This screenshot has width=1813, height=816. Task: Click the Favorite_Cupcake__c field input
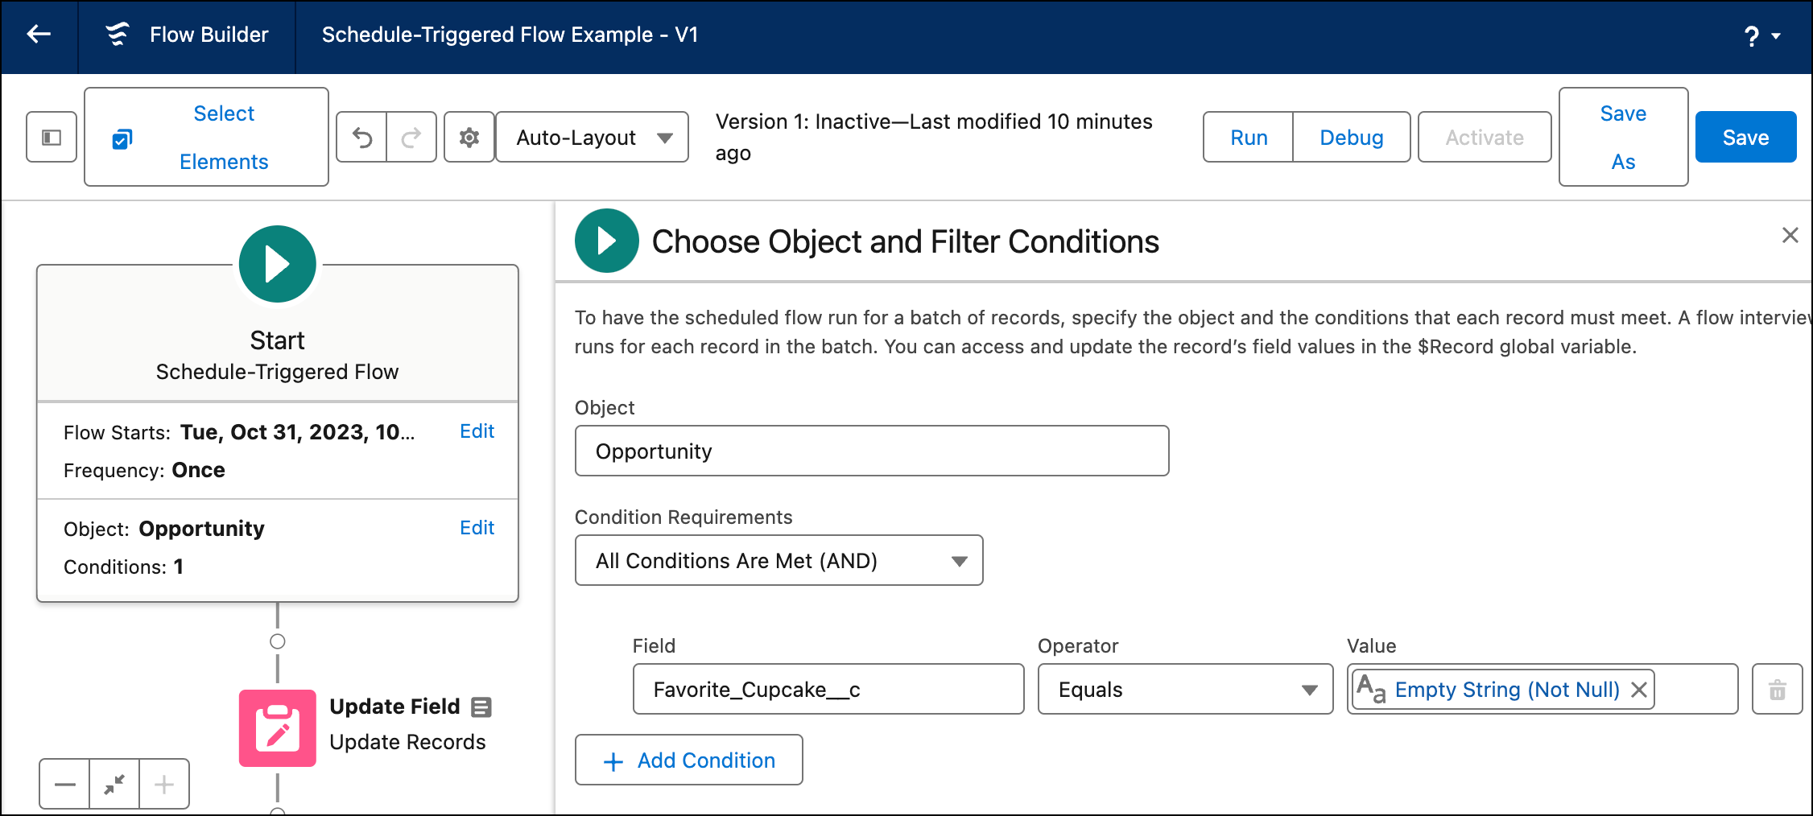pyautogui.click(x=828, y=689)
